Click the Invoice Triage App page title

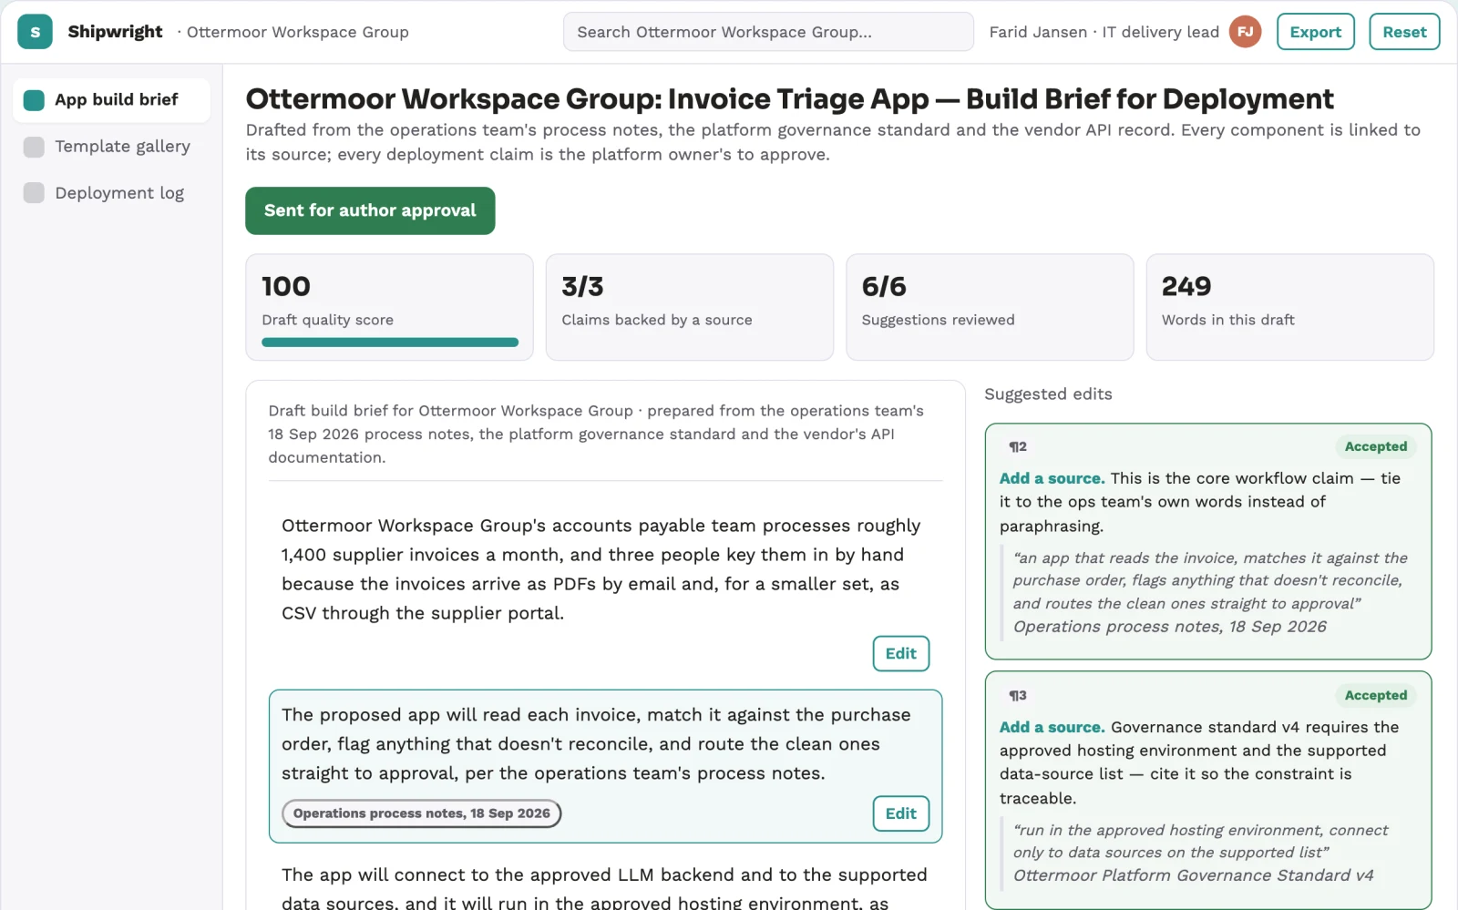[789, 98]
